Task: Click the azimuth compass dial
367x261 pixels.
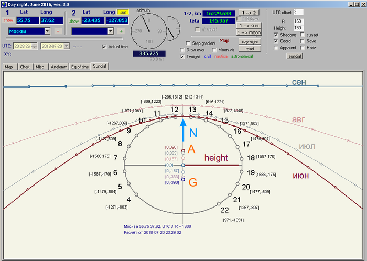Action: [149, 31]
